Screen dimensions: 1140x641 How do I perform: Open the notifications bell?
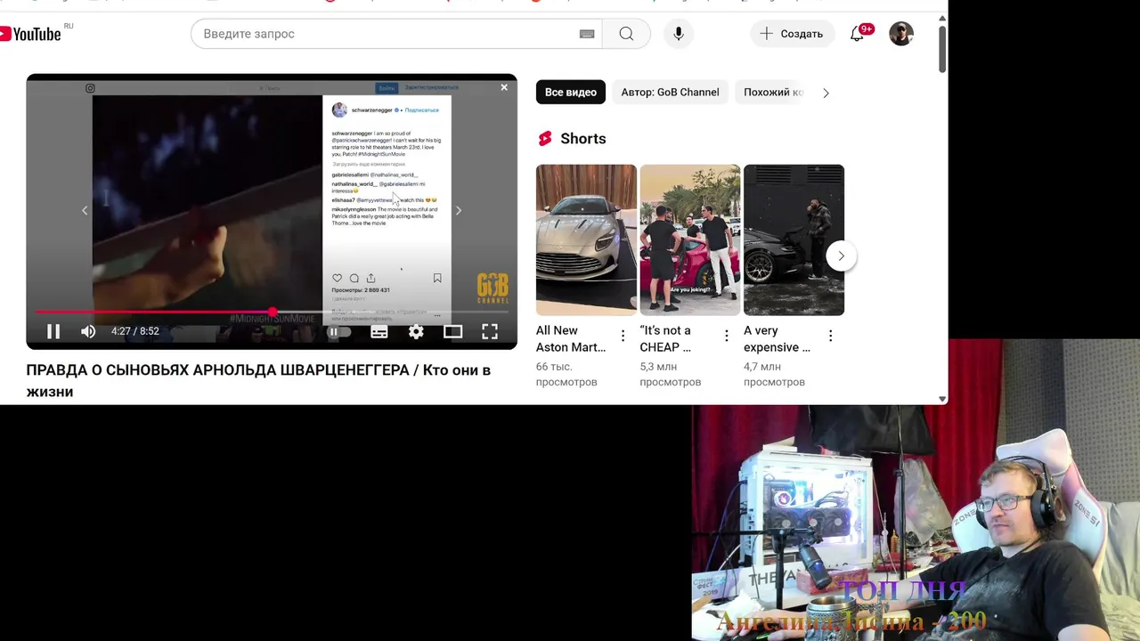coord(858,34)
